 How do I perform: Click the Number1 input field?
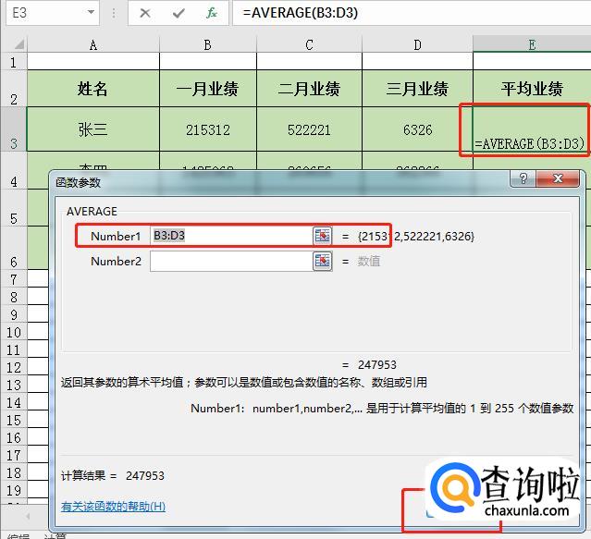230,236
